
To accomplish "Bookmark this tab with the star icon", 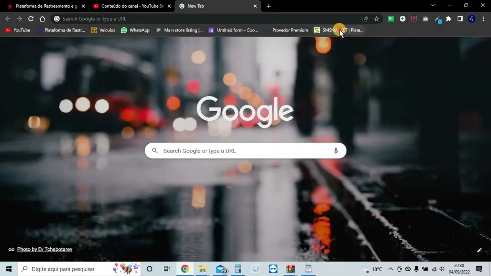I will point(377,19).
